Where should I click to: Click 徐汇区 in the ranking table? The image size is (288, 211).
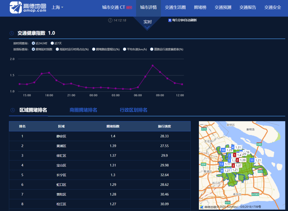[x=61, y=156]
